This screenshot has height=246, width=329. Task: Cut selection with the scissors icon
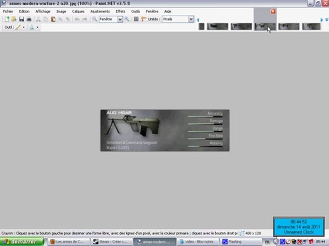pos(38,19)
